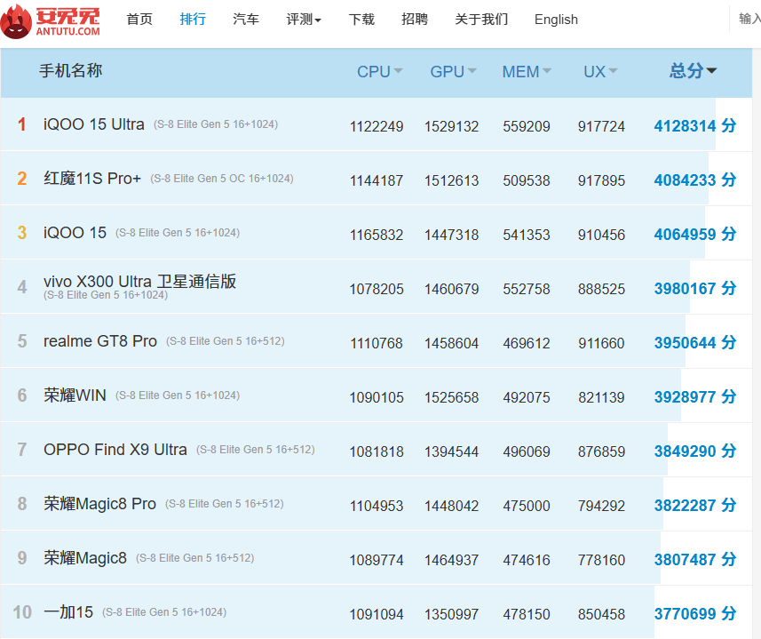The height and width of the screenshot is (639, 761).
Task: Open 红魔11S Pro+ entry
Action: pyautogui.click(x=92, y=179)
